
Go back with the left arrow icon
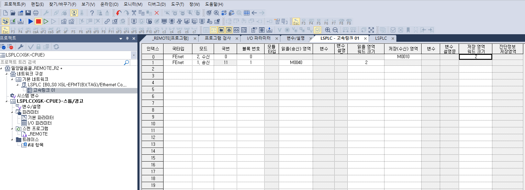coord(254,13)
